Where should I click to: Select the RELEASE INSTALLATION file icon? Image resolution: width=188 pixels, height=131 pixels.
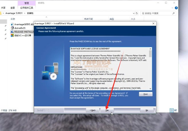[12, 32]
